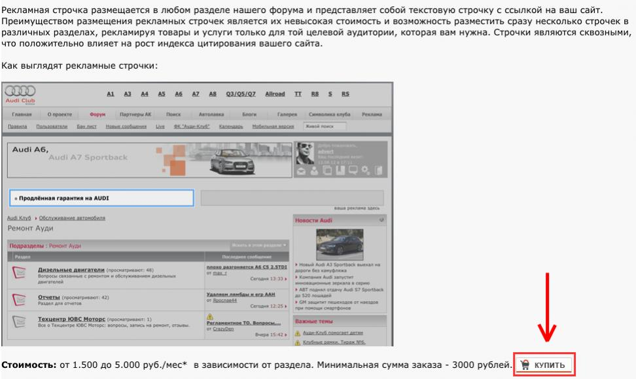Open the Новые сообщения link
The width and height of the screenshot is (636, 379).
pyautogui.click(x=126, y=126)
